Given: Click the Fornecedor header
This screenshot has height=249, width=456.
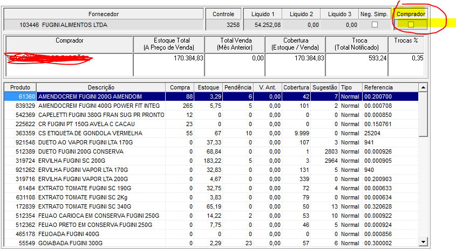Looking at the screenshot, I should point(104,14).
